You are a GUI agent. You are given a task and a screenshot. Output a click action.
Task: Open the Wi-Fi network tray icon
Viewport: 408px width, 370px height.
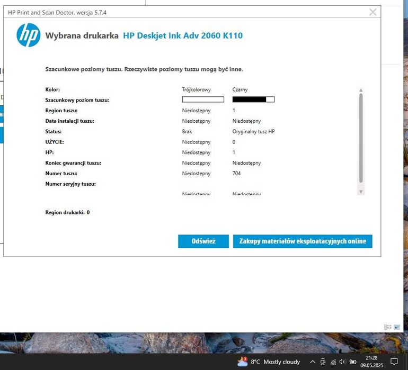point(333,362)
